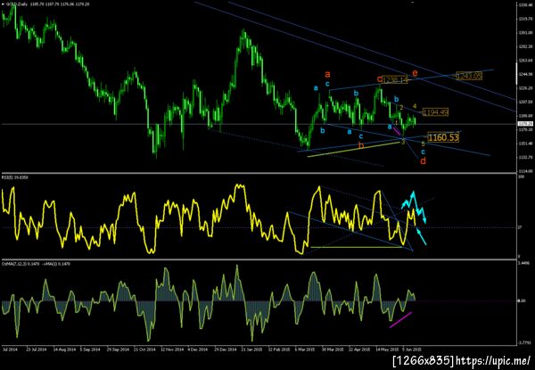Click the 12 Feb 2015 date label
The height and width of the screenshot is (370, 535).
(278, 349)
